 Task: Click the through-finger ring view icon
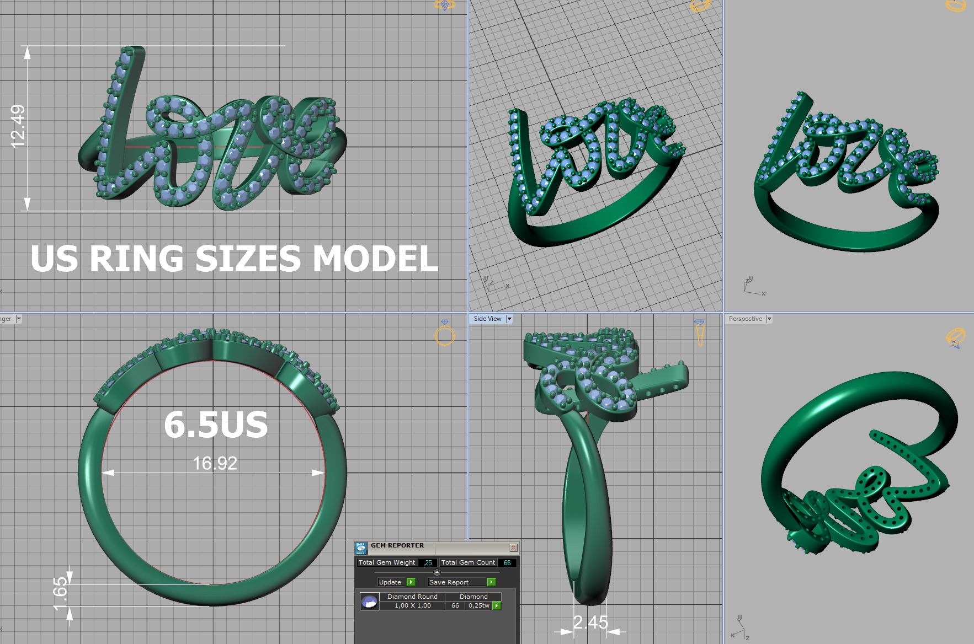tap(445, 332)
